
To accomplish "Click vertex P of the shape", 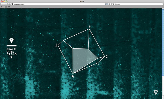I will point(90,27).
